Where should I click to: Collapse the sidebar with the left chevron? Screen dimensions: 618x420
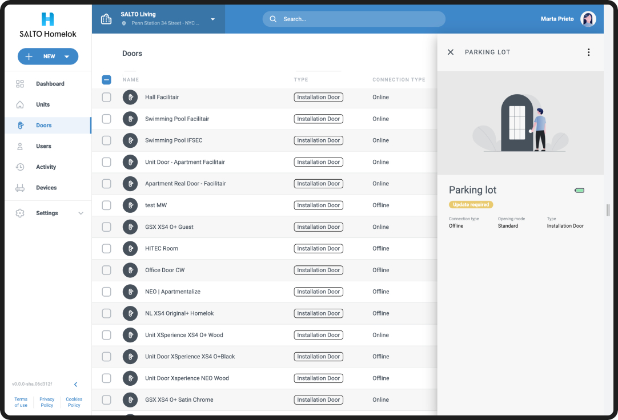click(75, 385)
